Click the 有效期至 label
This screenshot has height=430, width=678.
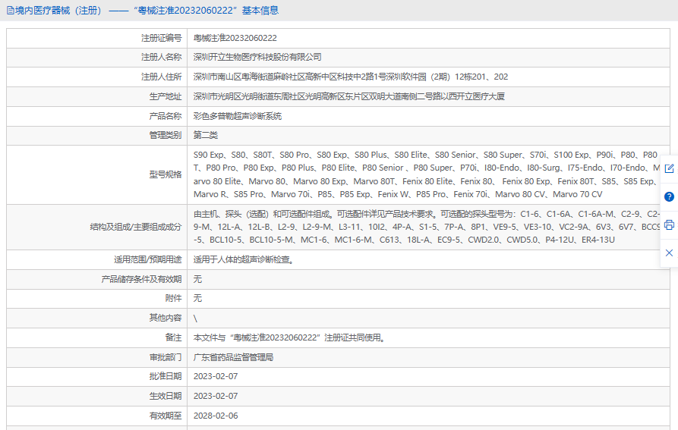coord(166,416)
